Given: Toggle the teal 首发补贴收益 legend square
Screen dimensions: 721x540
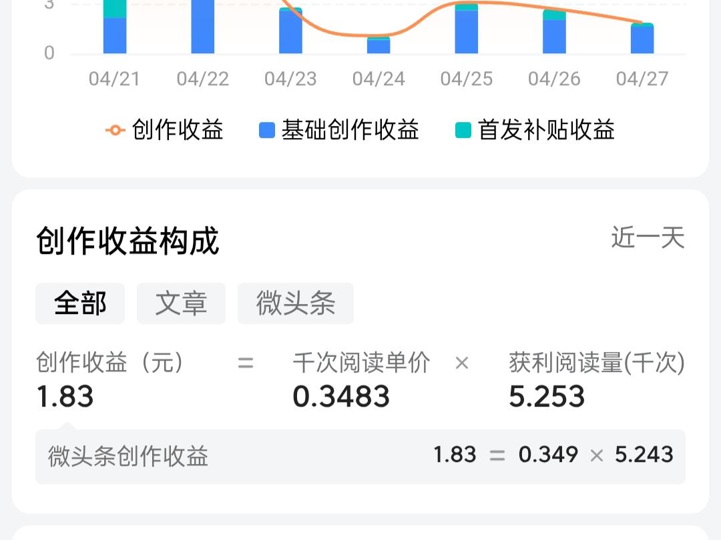Looking at the screenshot, I should point(463,131).
